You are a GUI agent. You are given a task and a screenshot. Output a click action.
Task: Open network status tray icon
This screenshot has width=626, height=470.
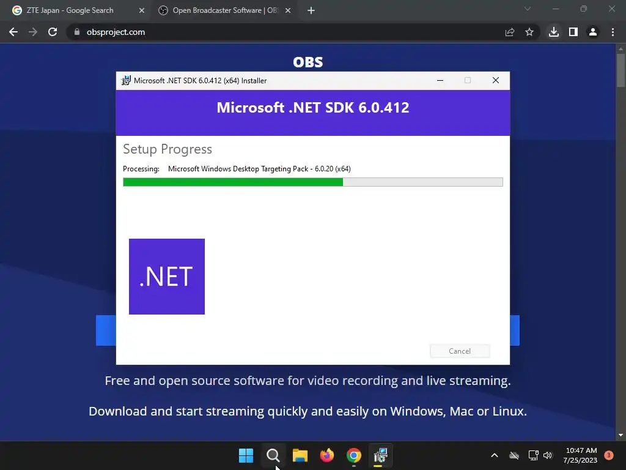pyautogui.click(x=533, y=455)
